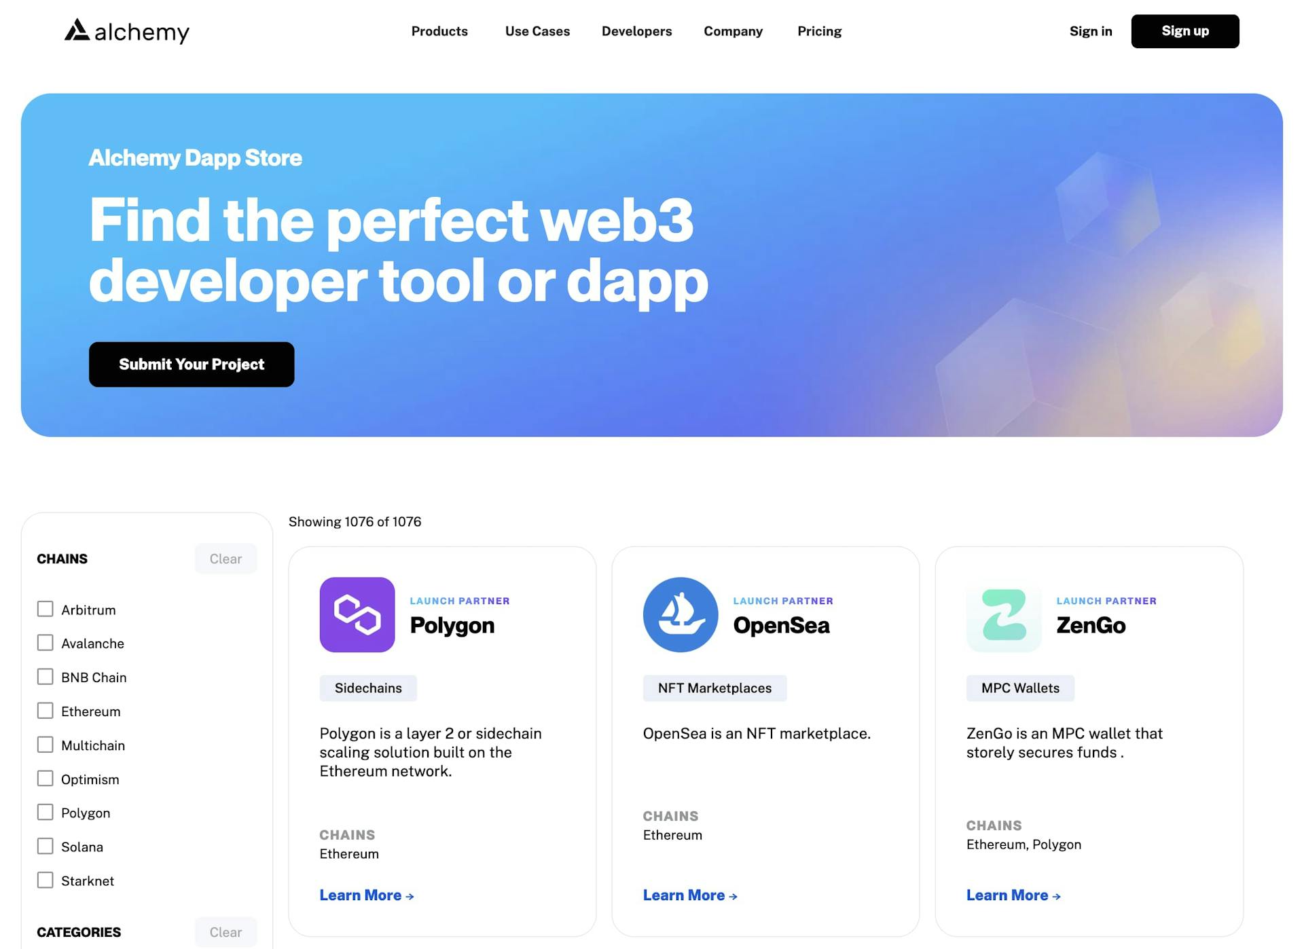Screen dimensions: 1304x949
Task: Click the Polygon launch partner icon
Action: coord(357,614)
